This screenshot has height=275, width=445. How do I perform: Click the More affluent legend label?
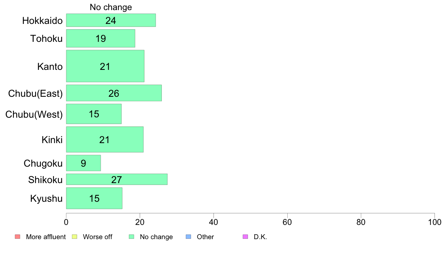pyautogui.click(x=46, y=237)
